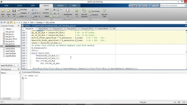The width and height of the screenshot is (187, 105).
Task: Click the decrease indent icon
Action: [58, 16]
